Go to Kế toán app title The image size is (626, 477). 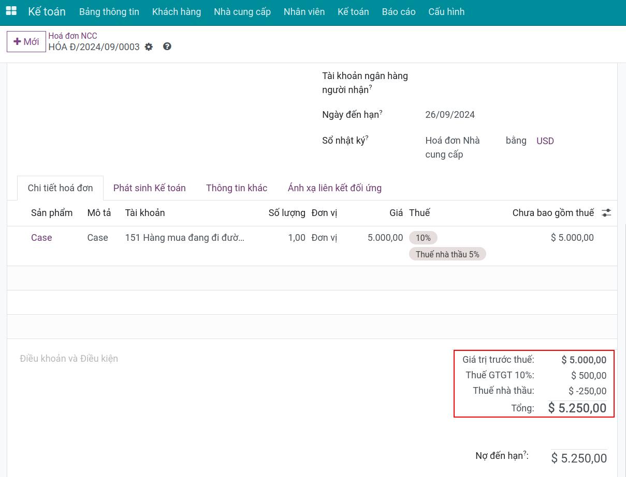(x=47, y=11)
